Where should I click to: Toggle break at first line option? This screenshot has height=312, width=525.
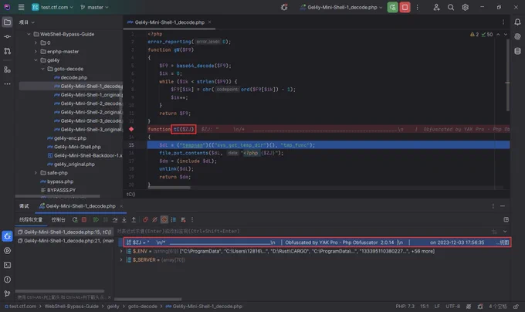click(164, 219)
